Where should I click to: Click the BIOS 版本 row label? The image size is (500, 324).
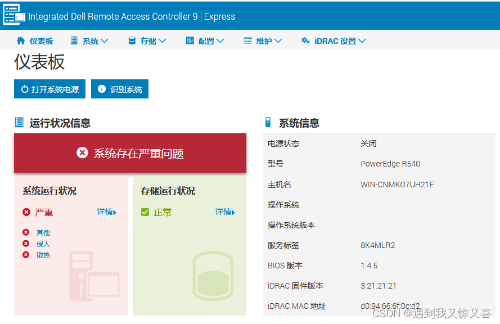[285, 265]
